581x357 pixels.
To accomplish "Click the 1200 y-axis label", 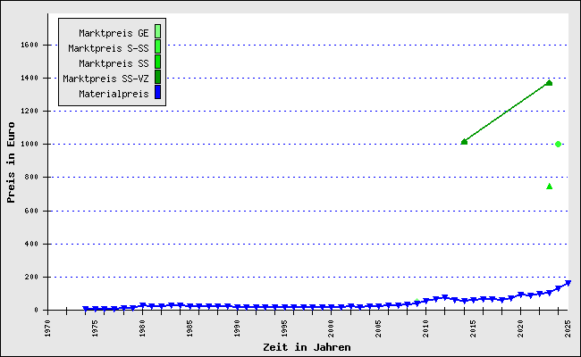I will click(29, 111).
